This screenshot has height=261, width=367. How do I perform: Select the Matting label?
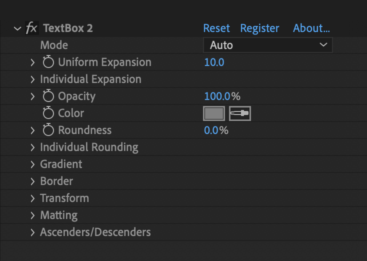tap(58, 215)
